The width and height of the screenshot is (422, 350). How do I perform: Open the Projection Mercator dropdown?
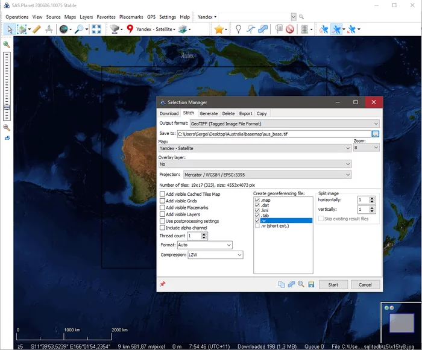point(267,175)
